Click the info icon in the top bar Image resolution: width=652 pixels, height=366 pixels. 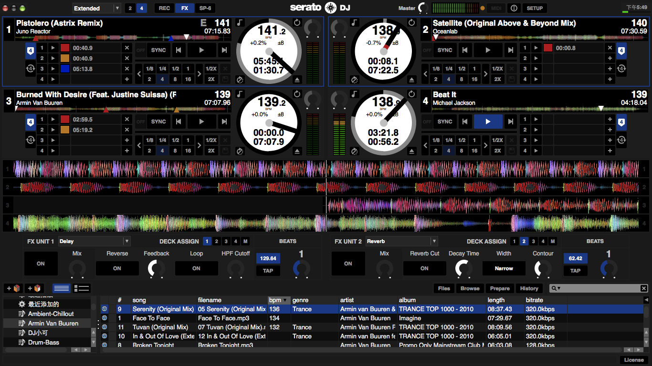pyautogui.click(x=514, y=8)
